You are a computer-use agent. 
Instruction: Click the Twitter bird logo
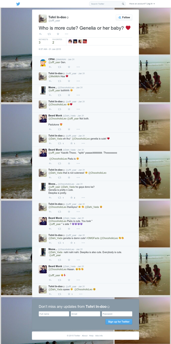tap(18, 4)
